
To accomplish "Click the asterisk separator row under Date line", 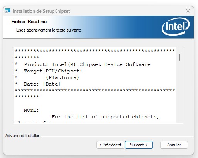I will pos(95,90).
